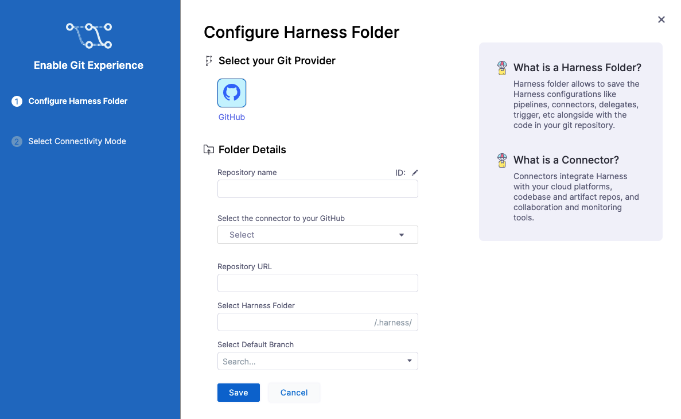
Task: Click step 1 circle in the sidebar
Action: point(17,101)
